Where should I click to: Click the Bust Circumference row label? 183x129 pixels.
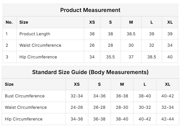coord(25,96)
